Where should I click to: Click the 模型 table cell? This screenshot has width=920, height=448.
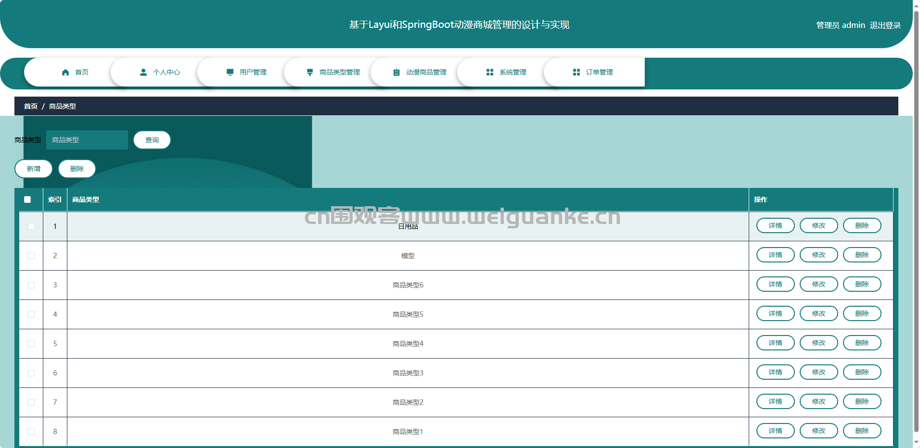(x=408, y=256)
